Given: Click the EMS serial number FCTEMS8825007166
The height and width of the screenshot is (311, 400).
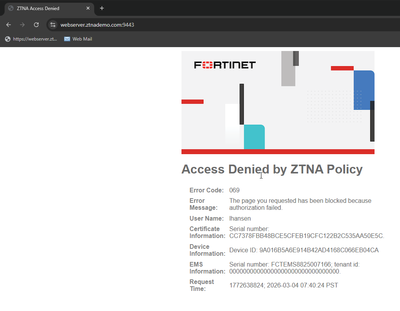Looking at the screenshot, I should tap(301, 264).
